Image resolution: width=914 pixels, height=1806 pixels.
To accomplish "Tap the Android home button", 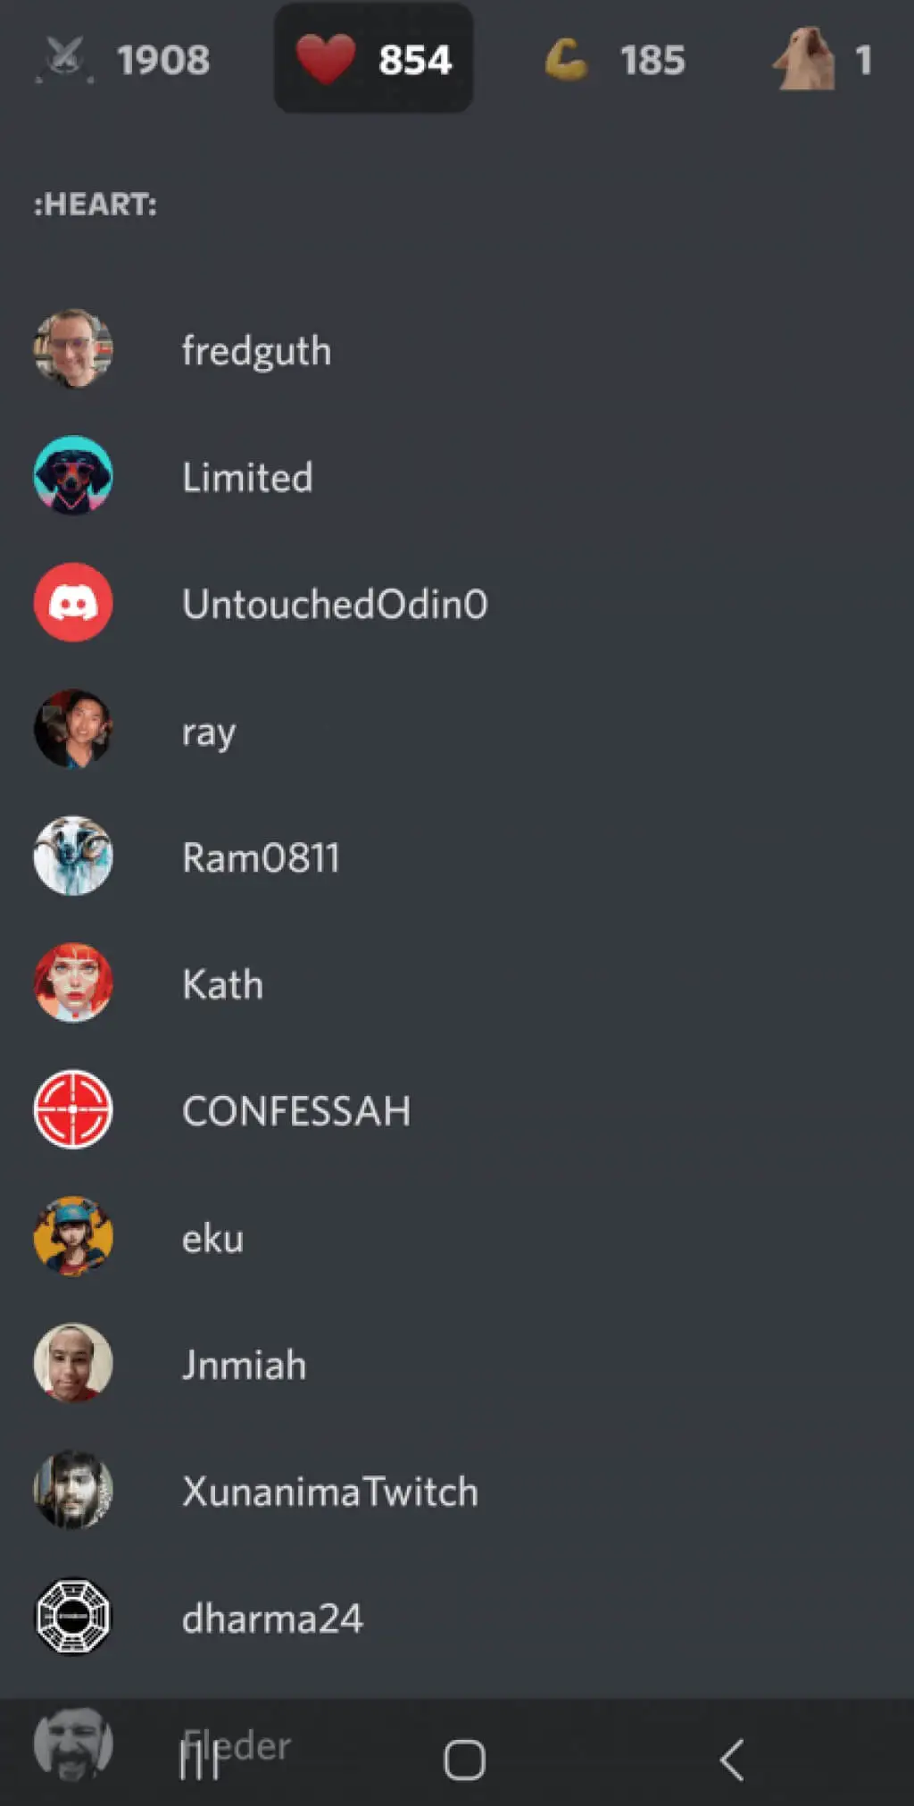I will point(464,1760).
